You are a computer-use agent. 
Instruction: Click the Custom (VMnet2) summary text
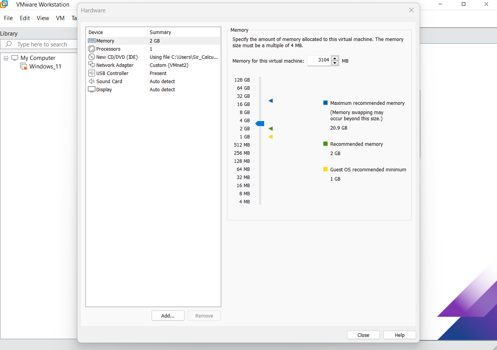pyautogui.click(x=169, y=65)
